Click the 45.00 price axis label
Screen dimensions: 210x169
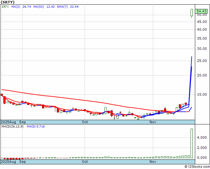point(202,22)
